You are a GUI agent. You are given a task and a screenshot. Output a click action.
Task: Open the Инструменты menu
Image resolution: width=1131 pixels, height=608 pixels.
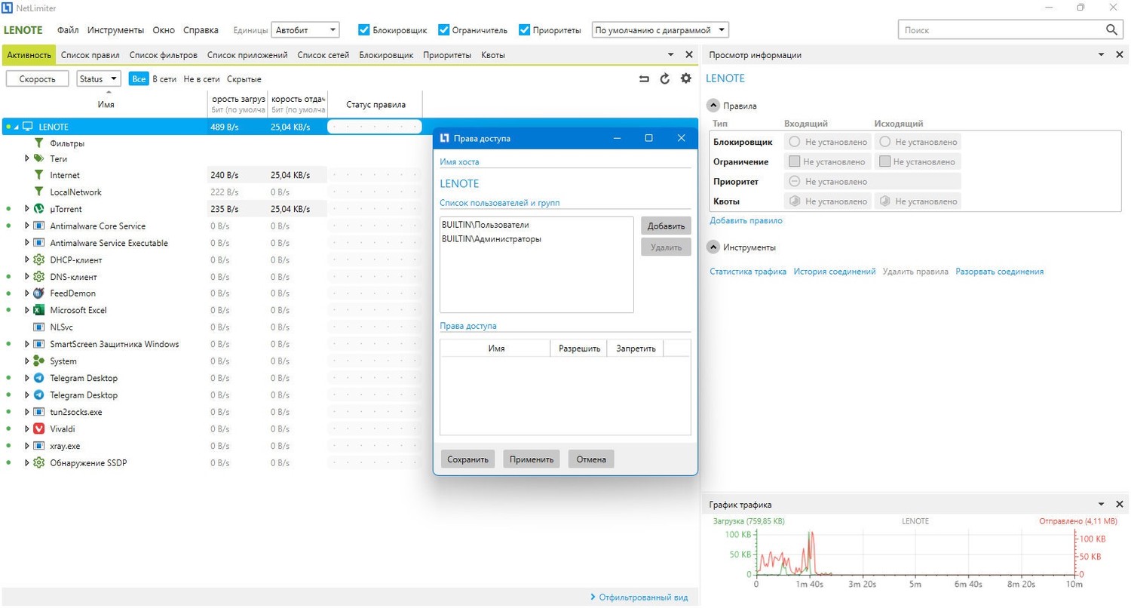115,30
